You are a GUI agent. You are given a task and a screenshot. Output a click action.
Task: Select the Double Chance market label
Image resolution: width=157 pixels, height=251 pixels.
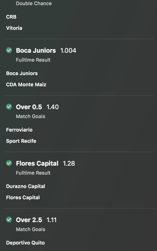click(34, 3)
